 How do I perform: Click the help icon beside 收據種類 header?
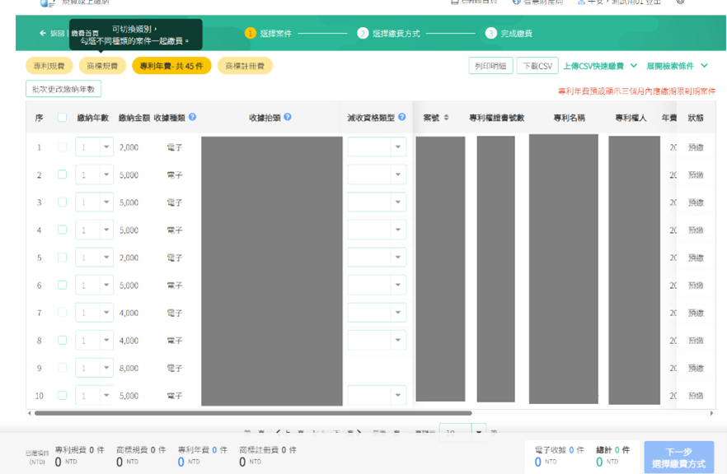(192, 118)
